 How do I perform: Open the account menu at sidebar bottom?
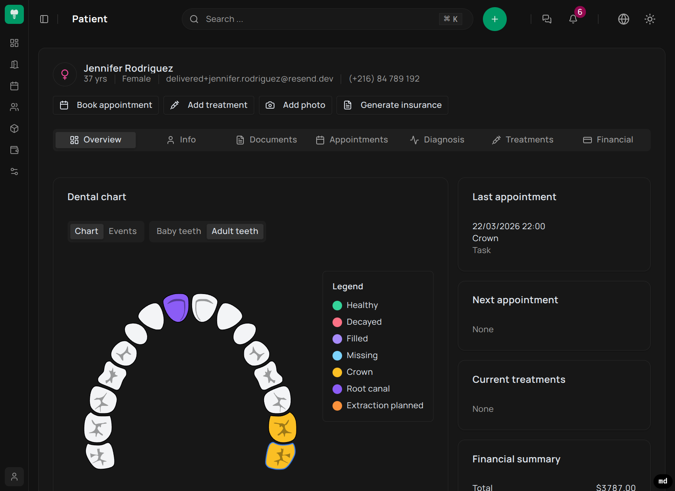click(x=14, y=476)
